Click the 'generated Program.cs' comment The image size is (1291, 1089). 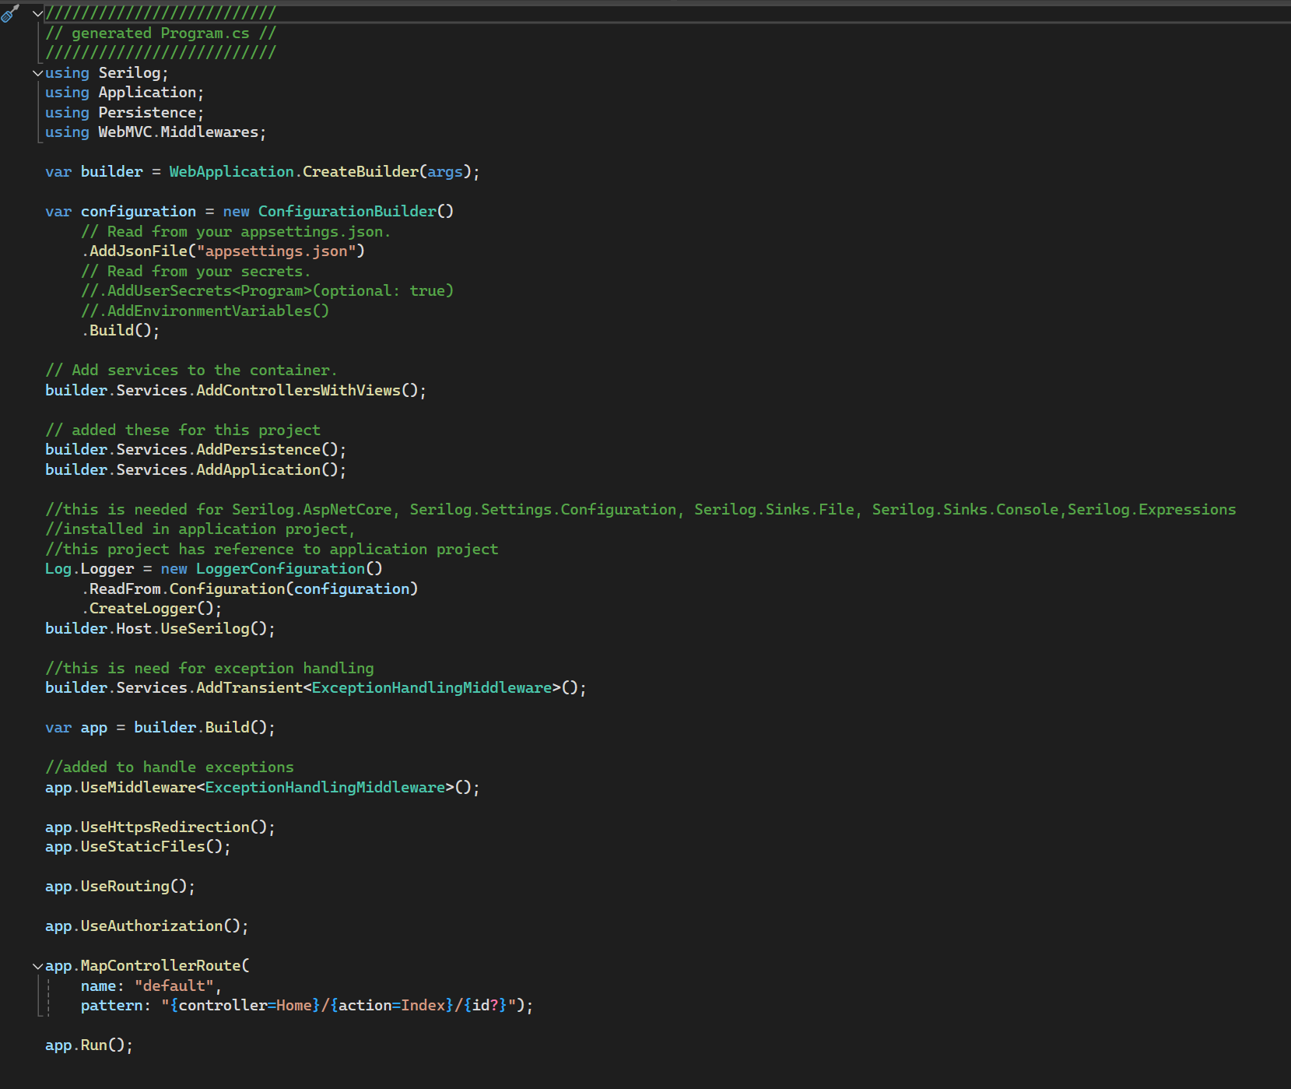click(x=160, y=33)
